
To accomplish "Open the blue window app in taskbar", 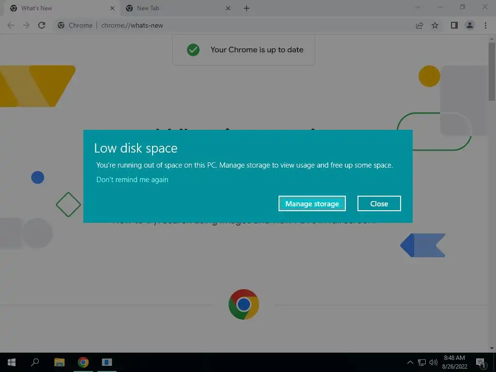I will pos(107,362).
